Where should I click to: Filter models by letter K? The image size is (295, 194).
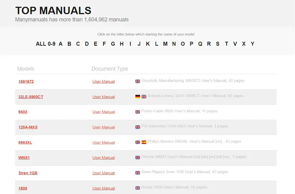(148, 44)
